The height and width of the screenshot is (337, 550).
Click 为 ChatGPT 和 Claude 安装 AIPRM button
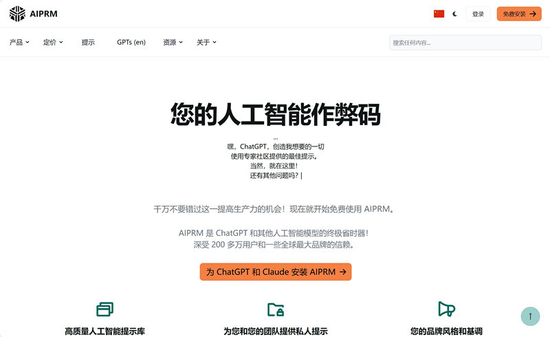(276, 272)
